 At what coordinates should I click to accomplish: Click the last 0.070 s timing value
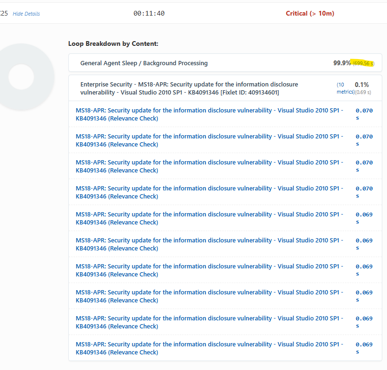(x=363, y=192)
